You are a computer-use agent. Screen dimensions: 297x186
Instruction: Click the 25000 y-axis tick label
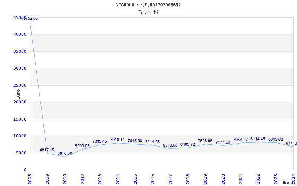[20, 85]
